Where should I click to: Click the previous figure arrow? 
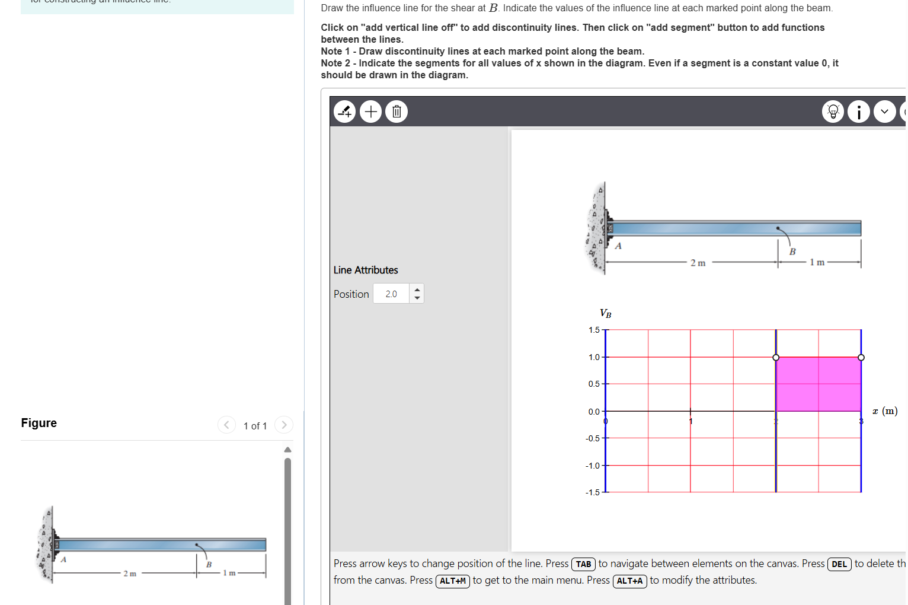coord(227,425)
